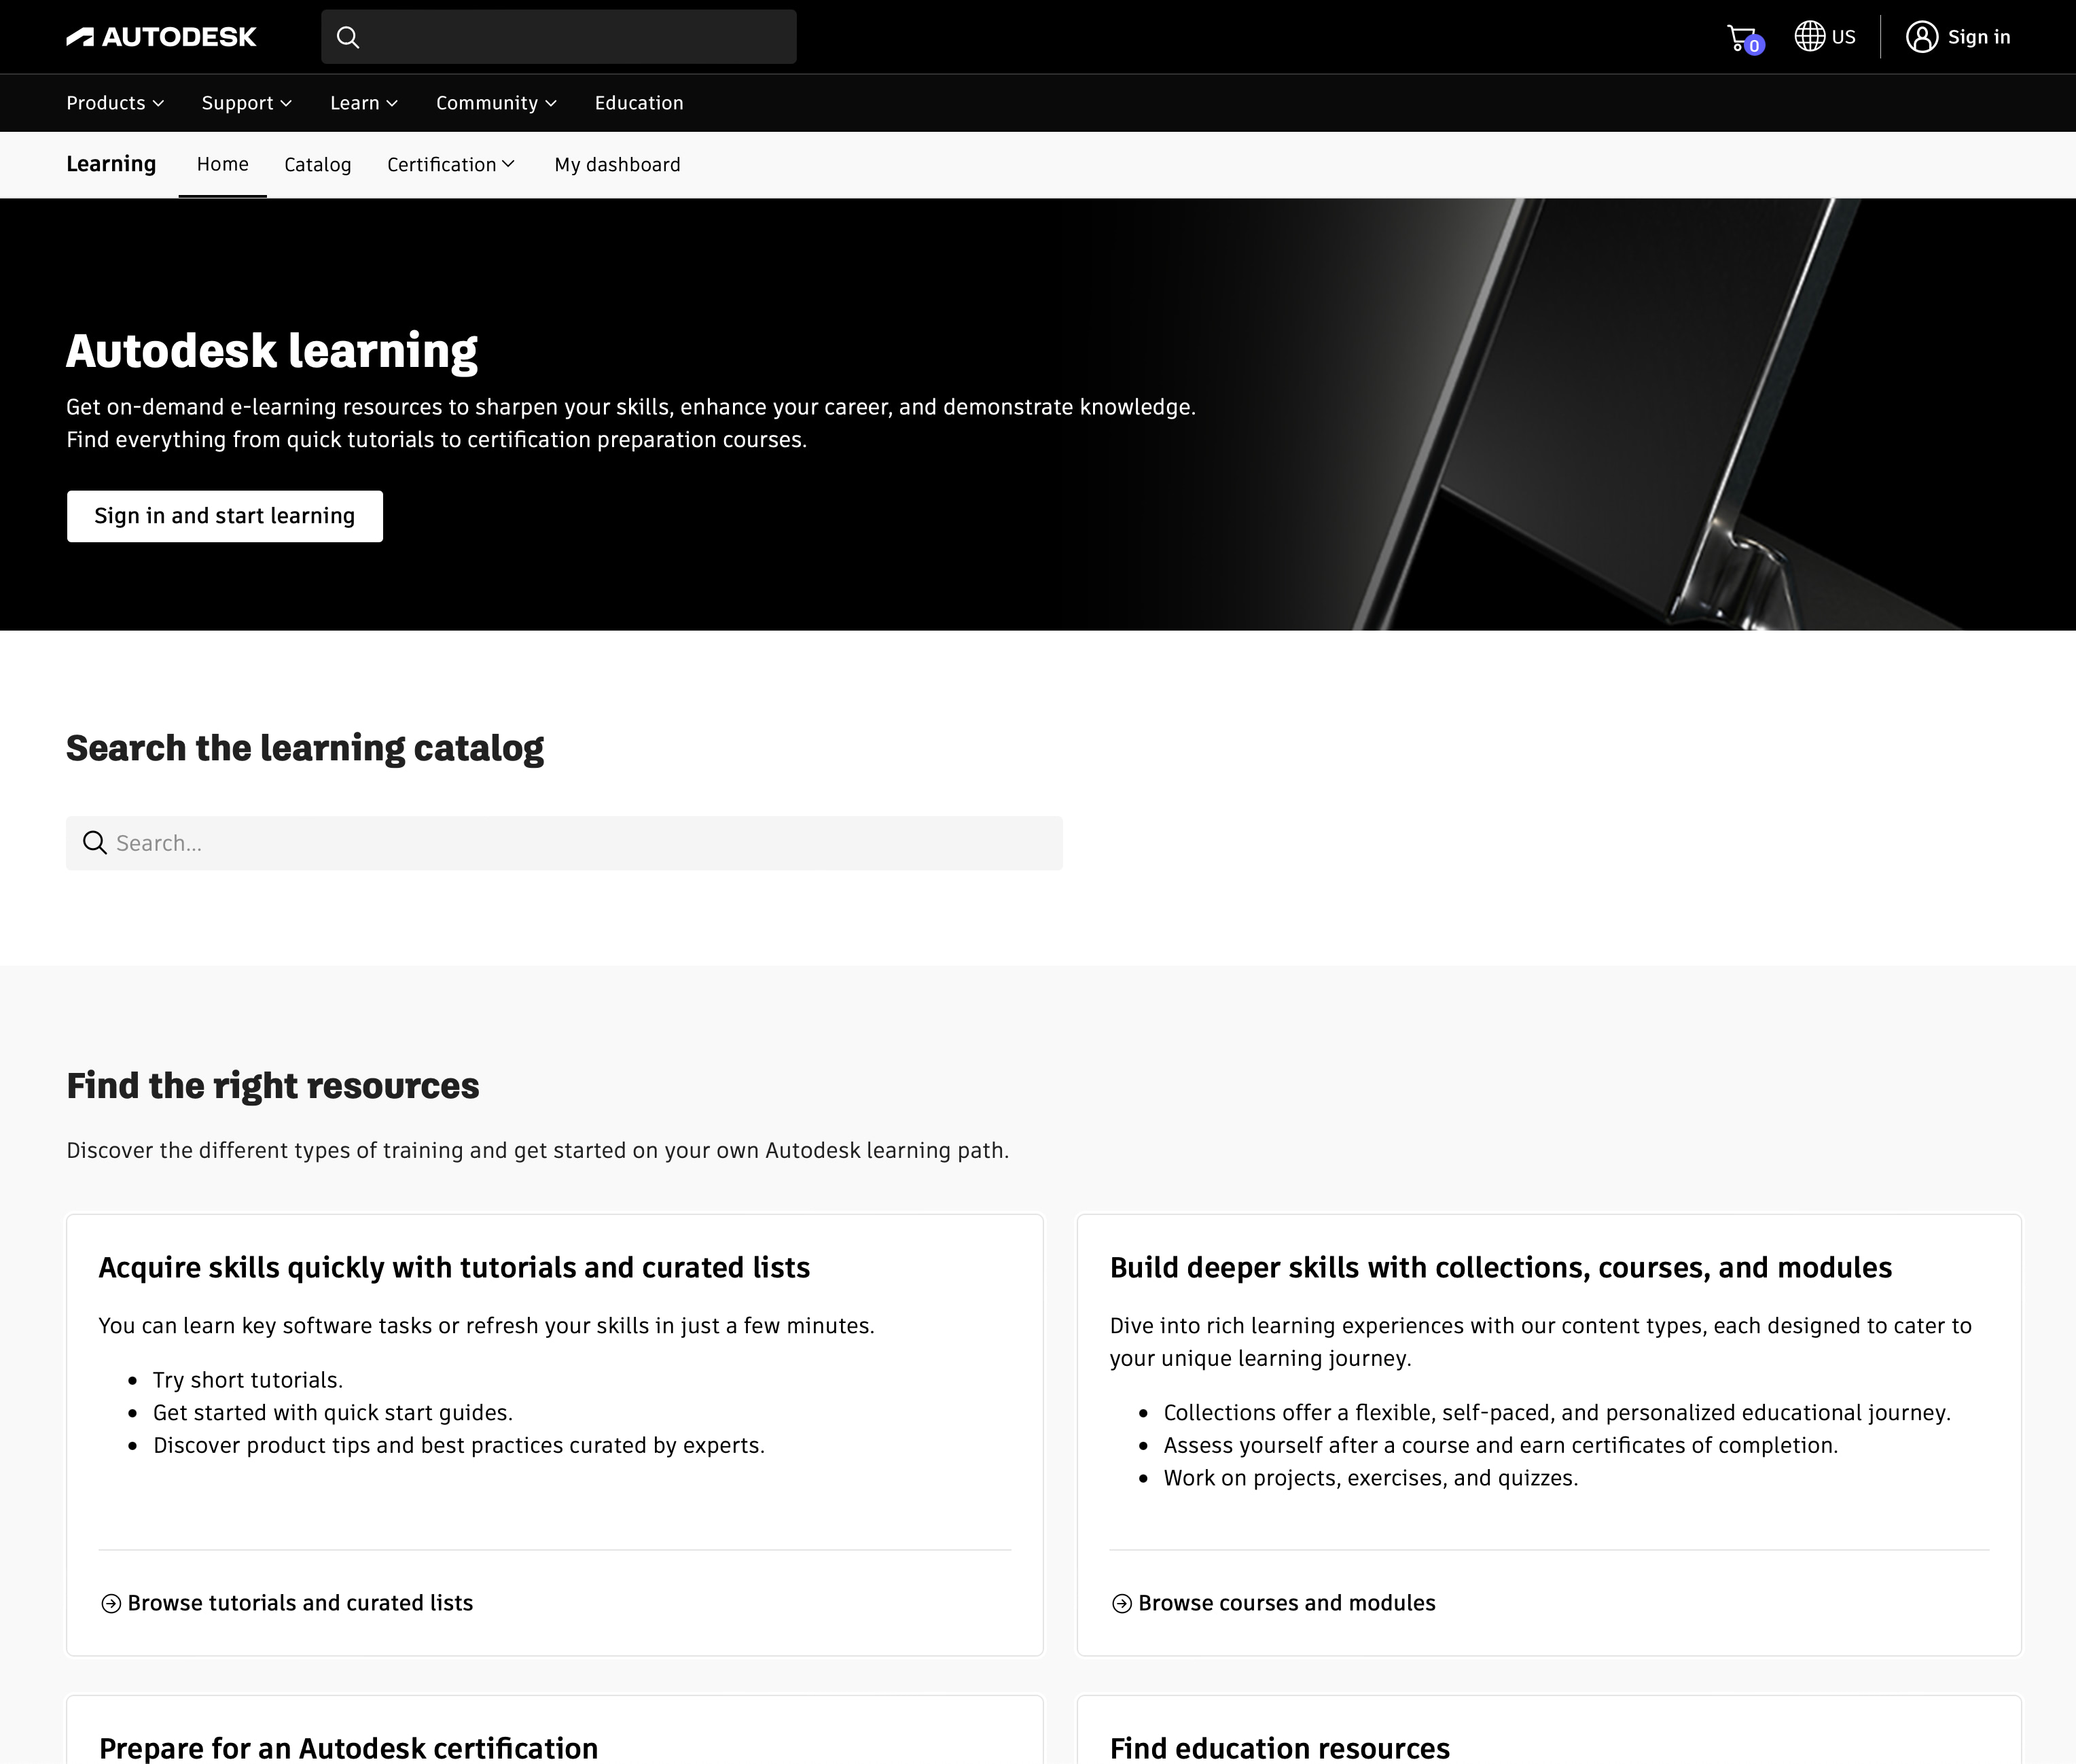Click Sign in and start learning button
2076x1764 pixels.
point(225,516)
